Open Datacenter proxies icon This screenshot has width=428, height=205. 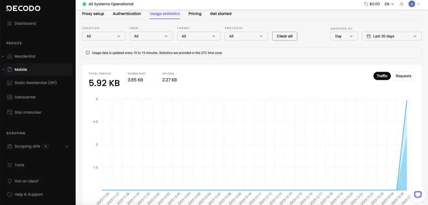tap(10, 97)
